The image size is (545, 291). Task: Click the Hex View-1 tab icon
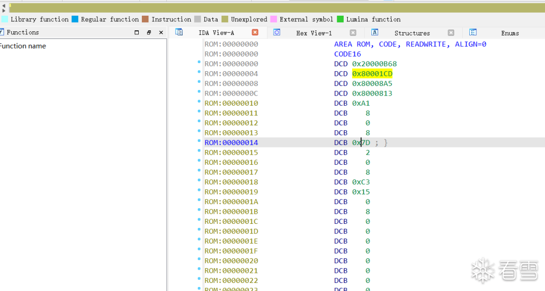(276, 32)
